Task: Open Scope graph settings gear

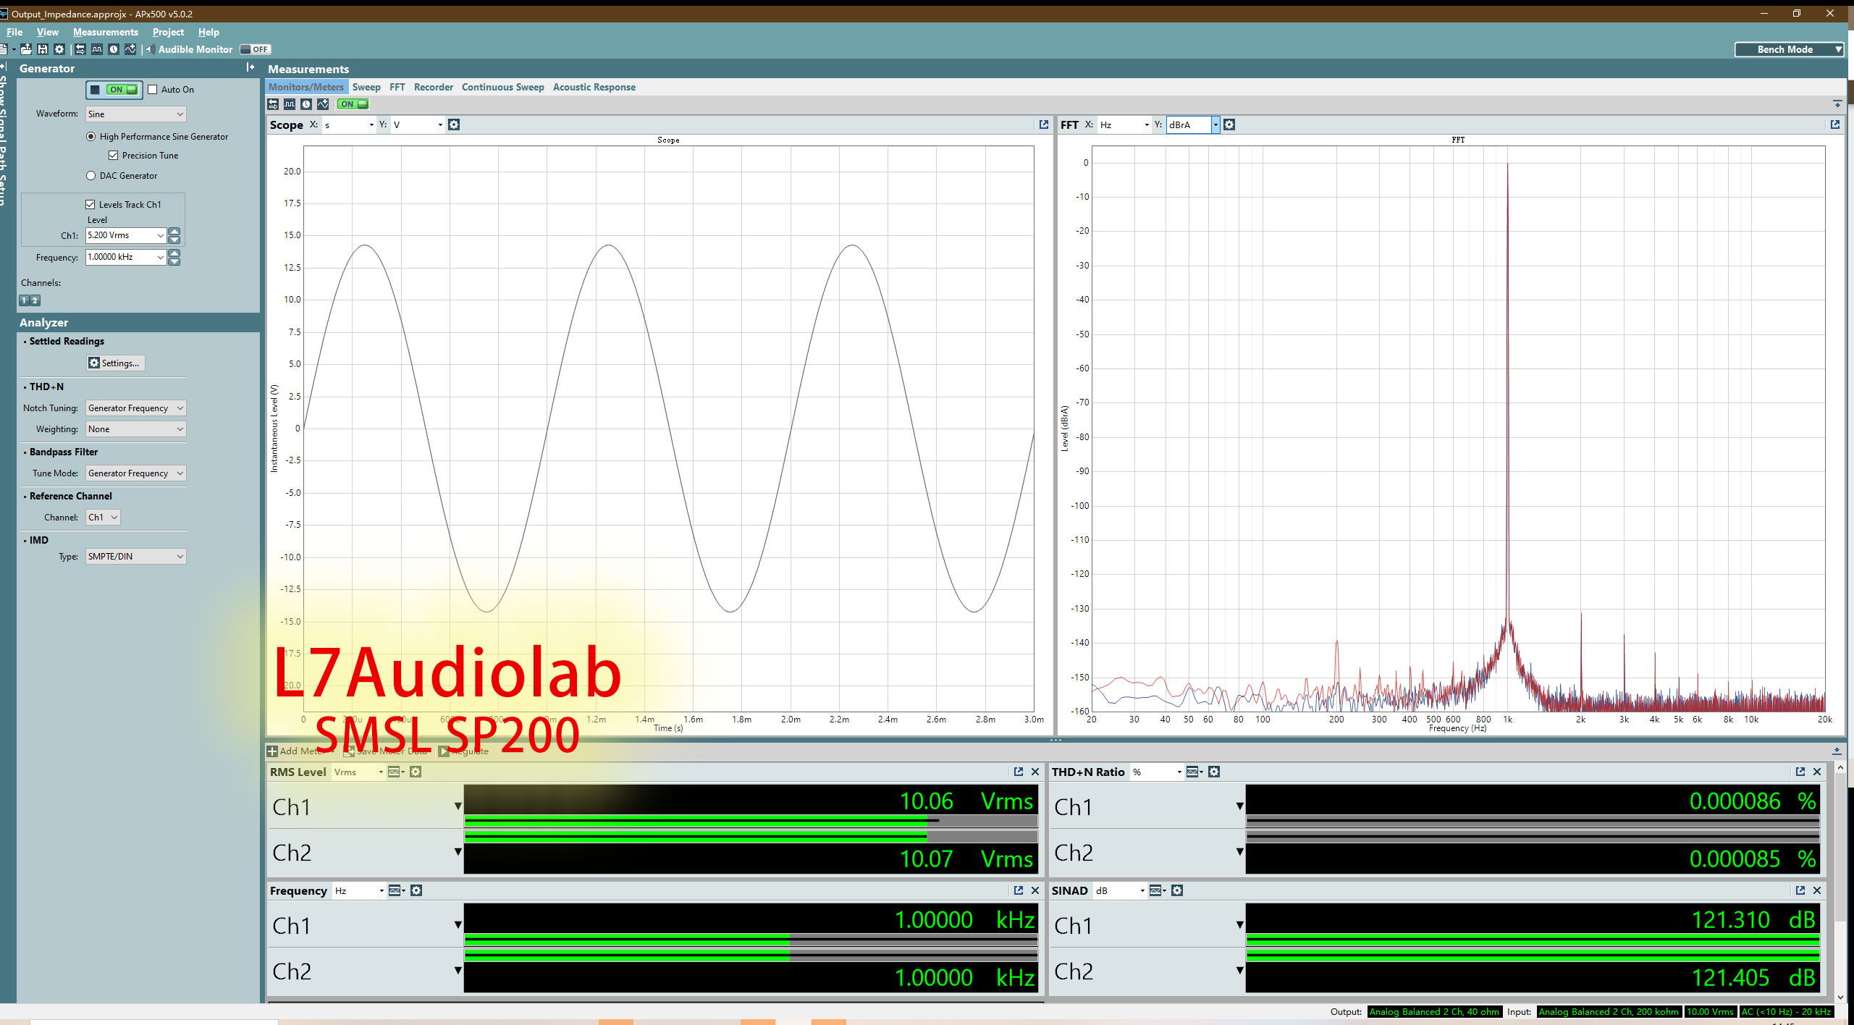Action: 454,125
